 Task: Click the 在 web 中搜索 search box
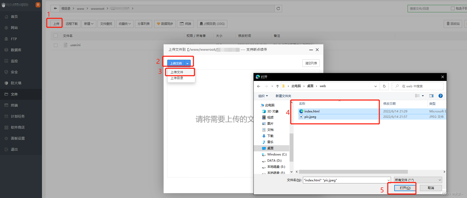point(417,86)
